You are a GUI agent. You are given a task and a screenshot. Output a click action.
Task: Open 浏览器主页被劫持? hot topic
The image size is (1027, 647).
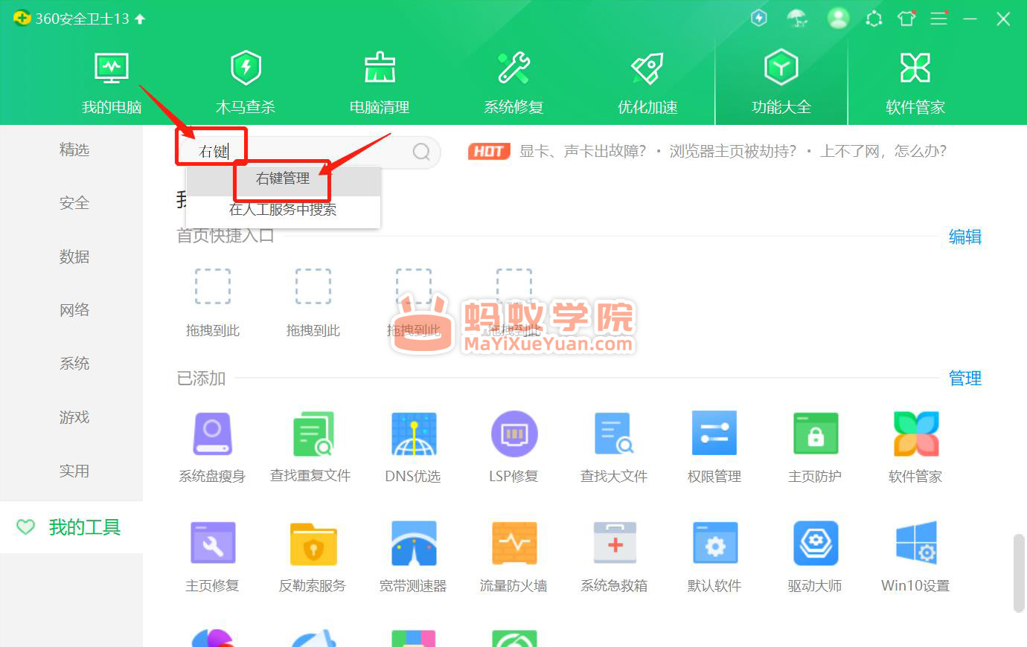(732, 152)
